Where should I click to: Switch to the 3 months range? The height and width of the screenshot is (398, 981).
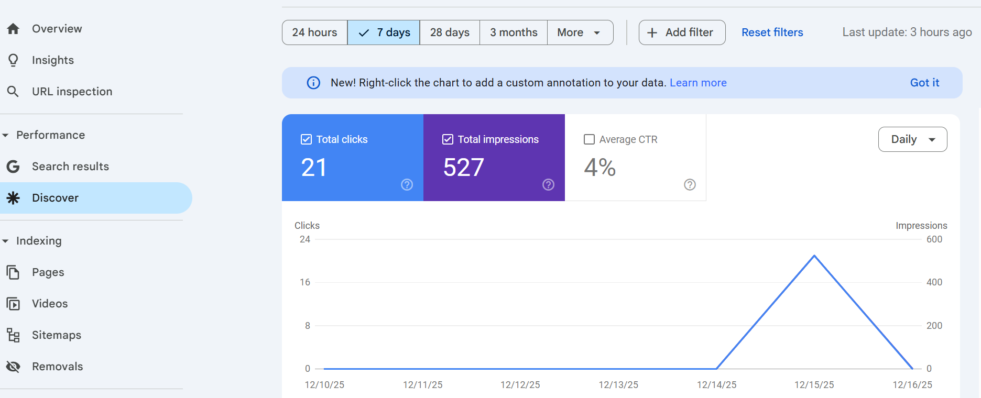pyautogui.click(x=514, y=32)
